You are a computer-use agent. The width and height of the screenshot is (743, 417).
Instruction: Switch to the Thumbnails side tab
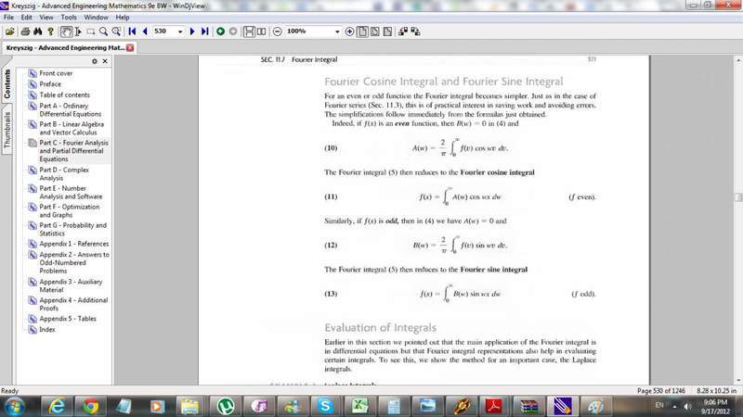7,130
